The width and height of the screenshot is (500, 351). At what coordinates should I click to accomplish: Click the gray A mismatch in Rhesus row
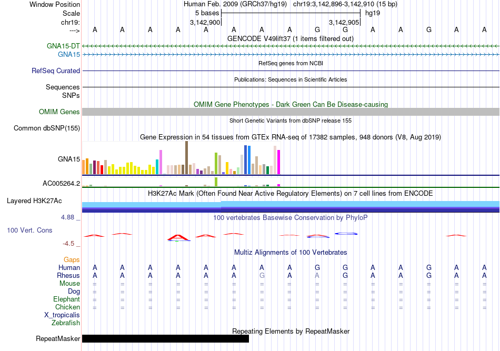tap(317, 275)
